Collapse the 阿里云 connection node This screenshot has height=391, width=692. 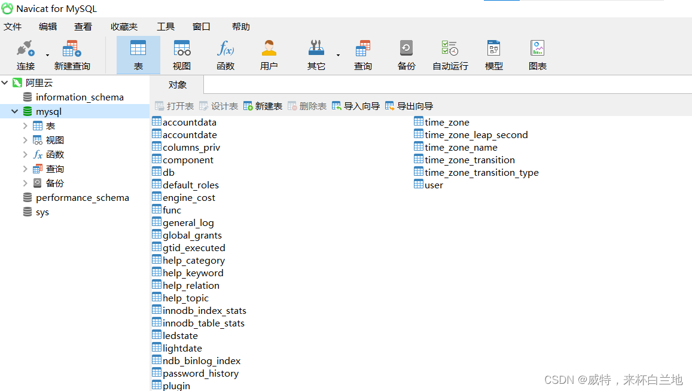click(x=5, y=83)
